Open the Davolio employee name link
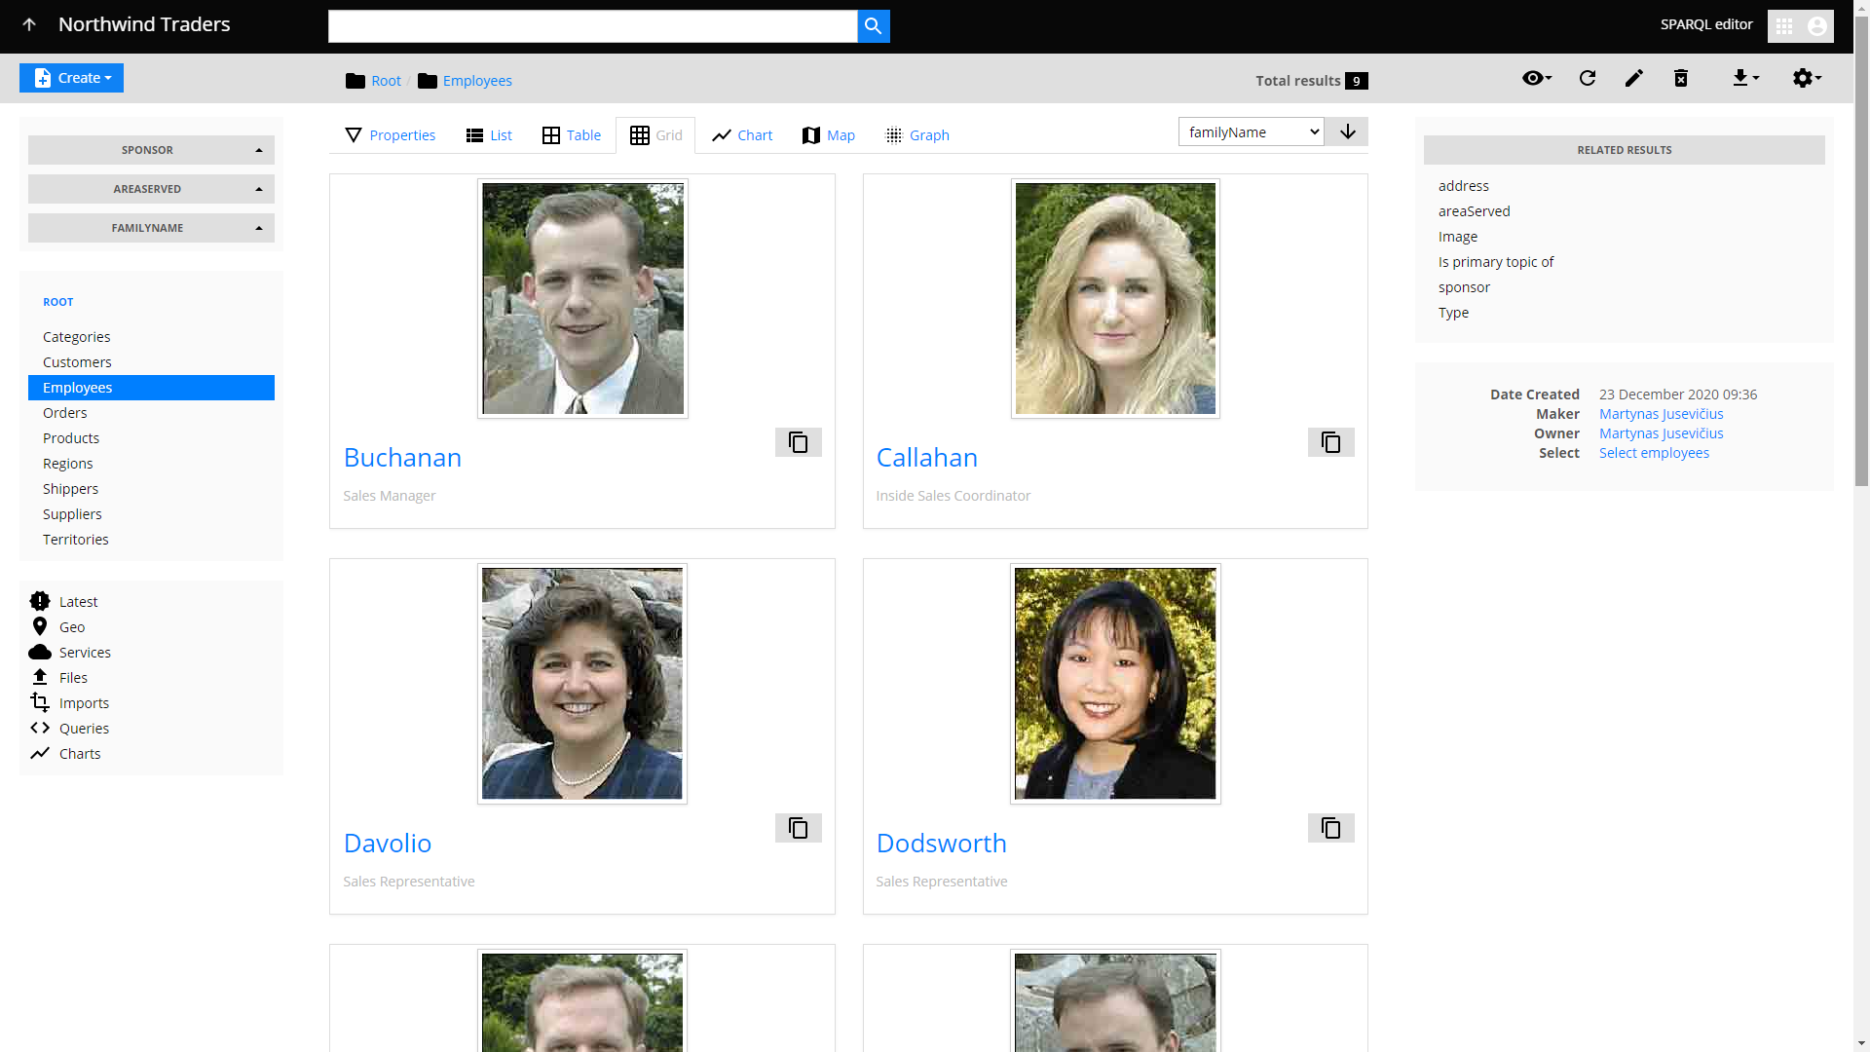 [388, 844]
